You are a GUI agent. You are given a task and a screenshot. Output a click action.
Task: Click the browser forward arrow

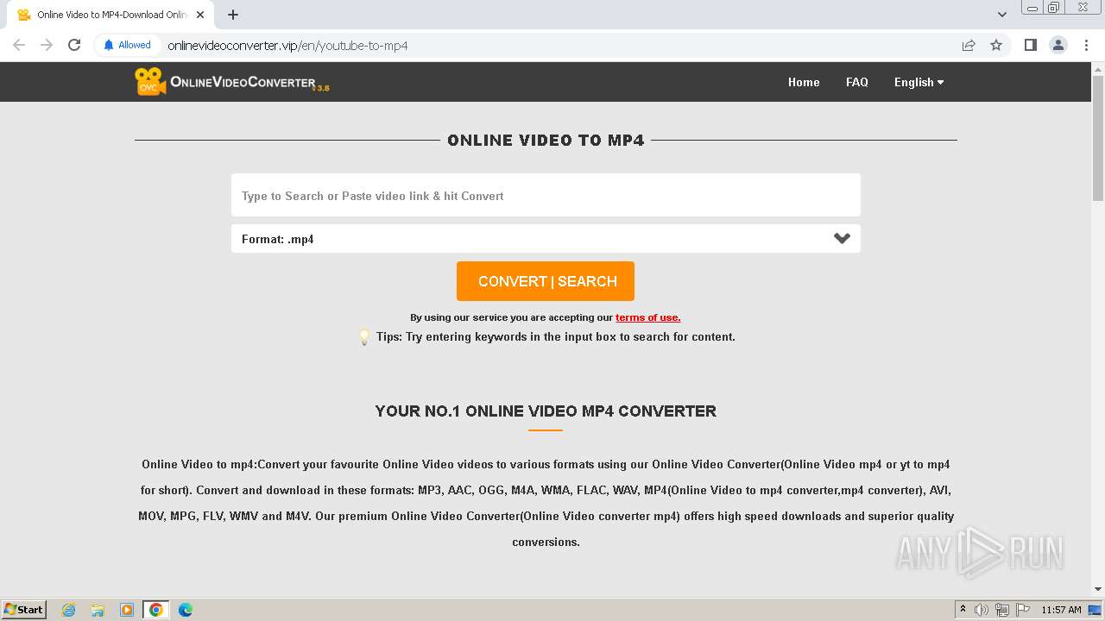(47, 45)
